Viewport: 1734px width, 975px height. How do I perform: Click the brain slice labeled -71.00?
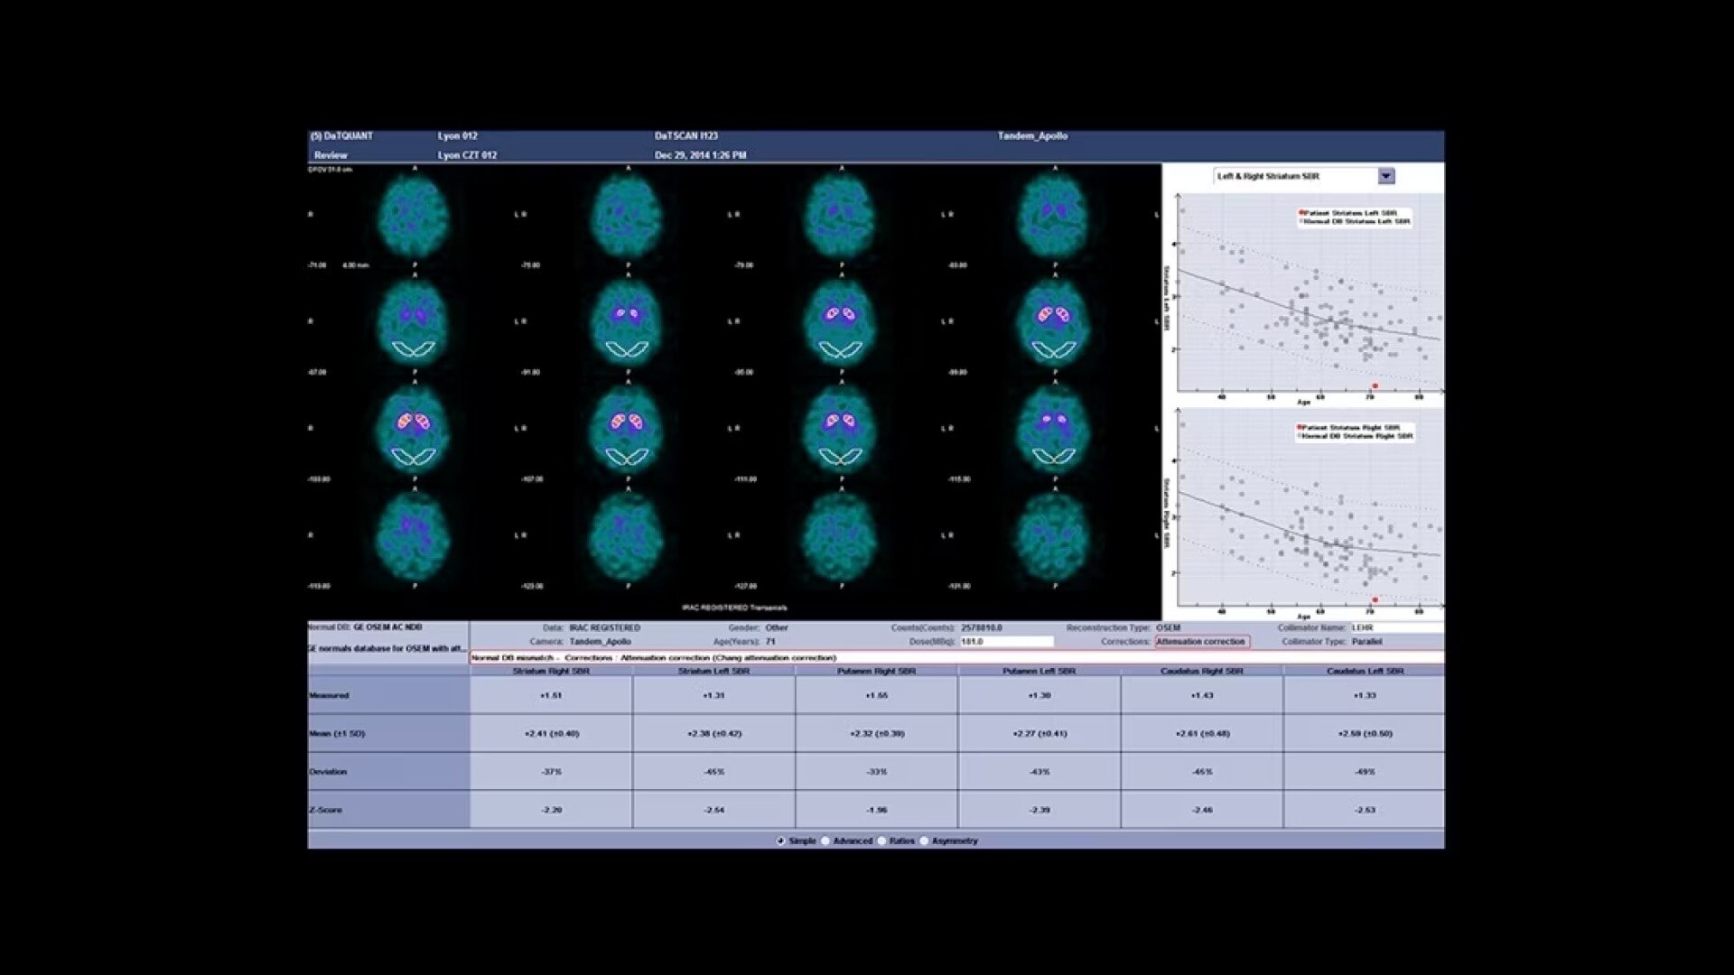click(x=414, y=217)
